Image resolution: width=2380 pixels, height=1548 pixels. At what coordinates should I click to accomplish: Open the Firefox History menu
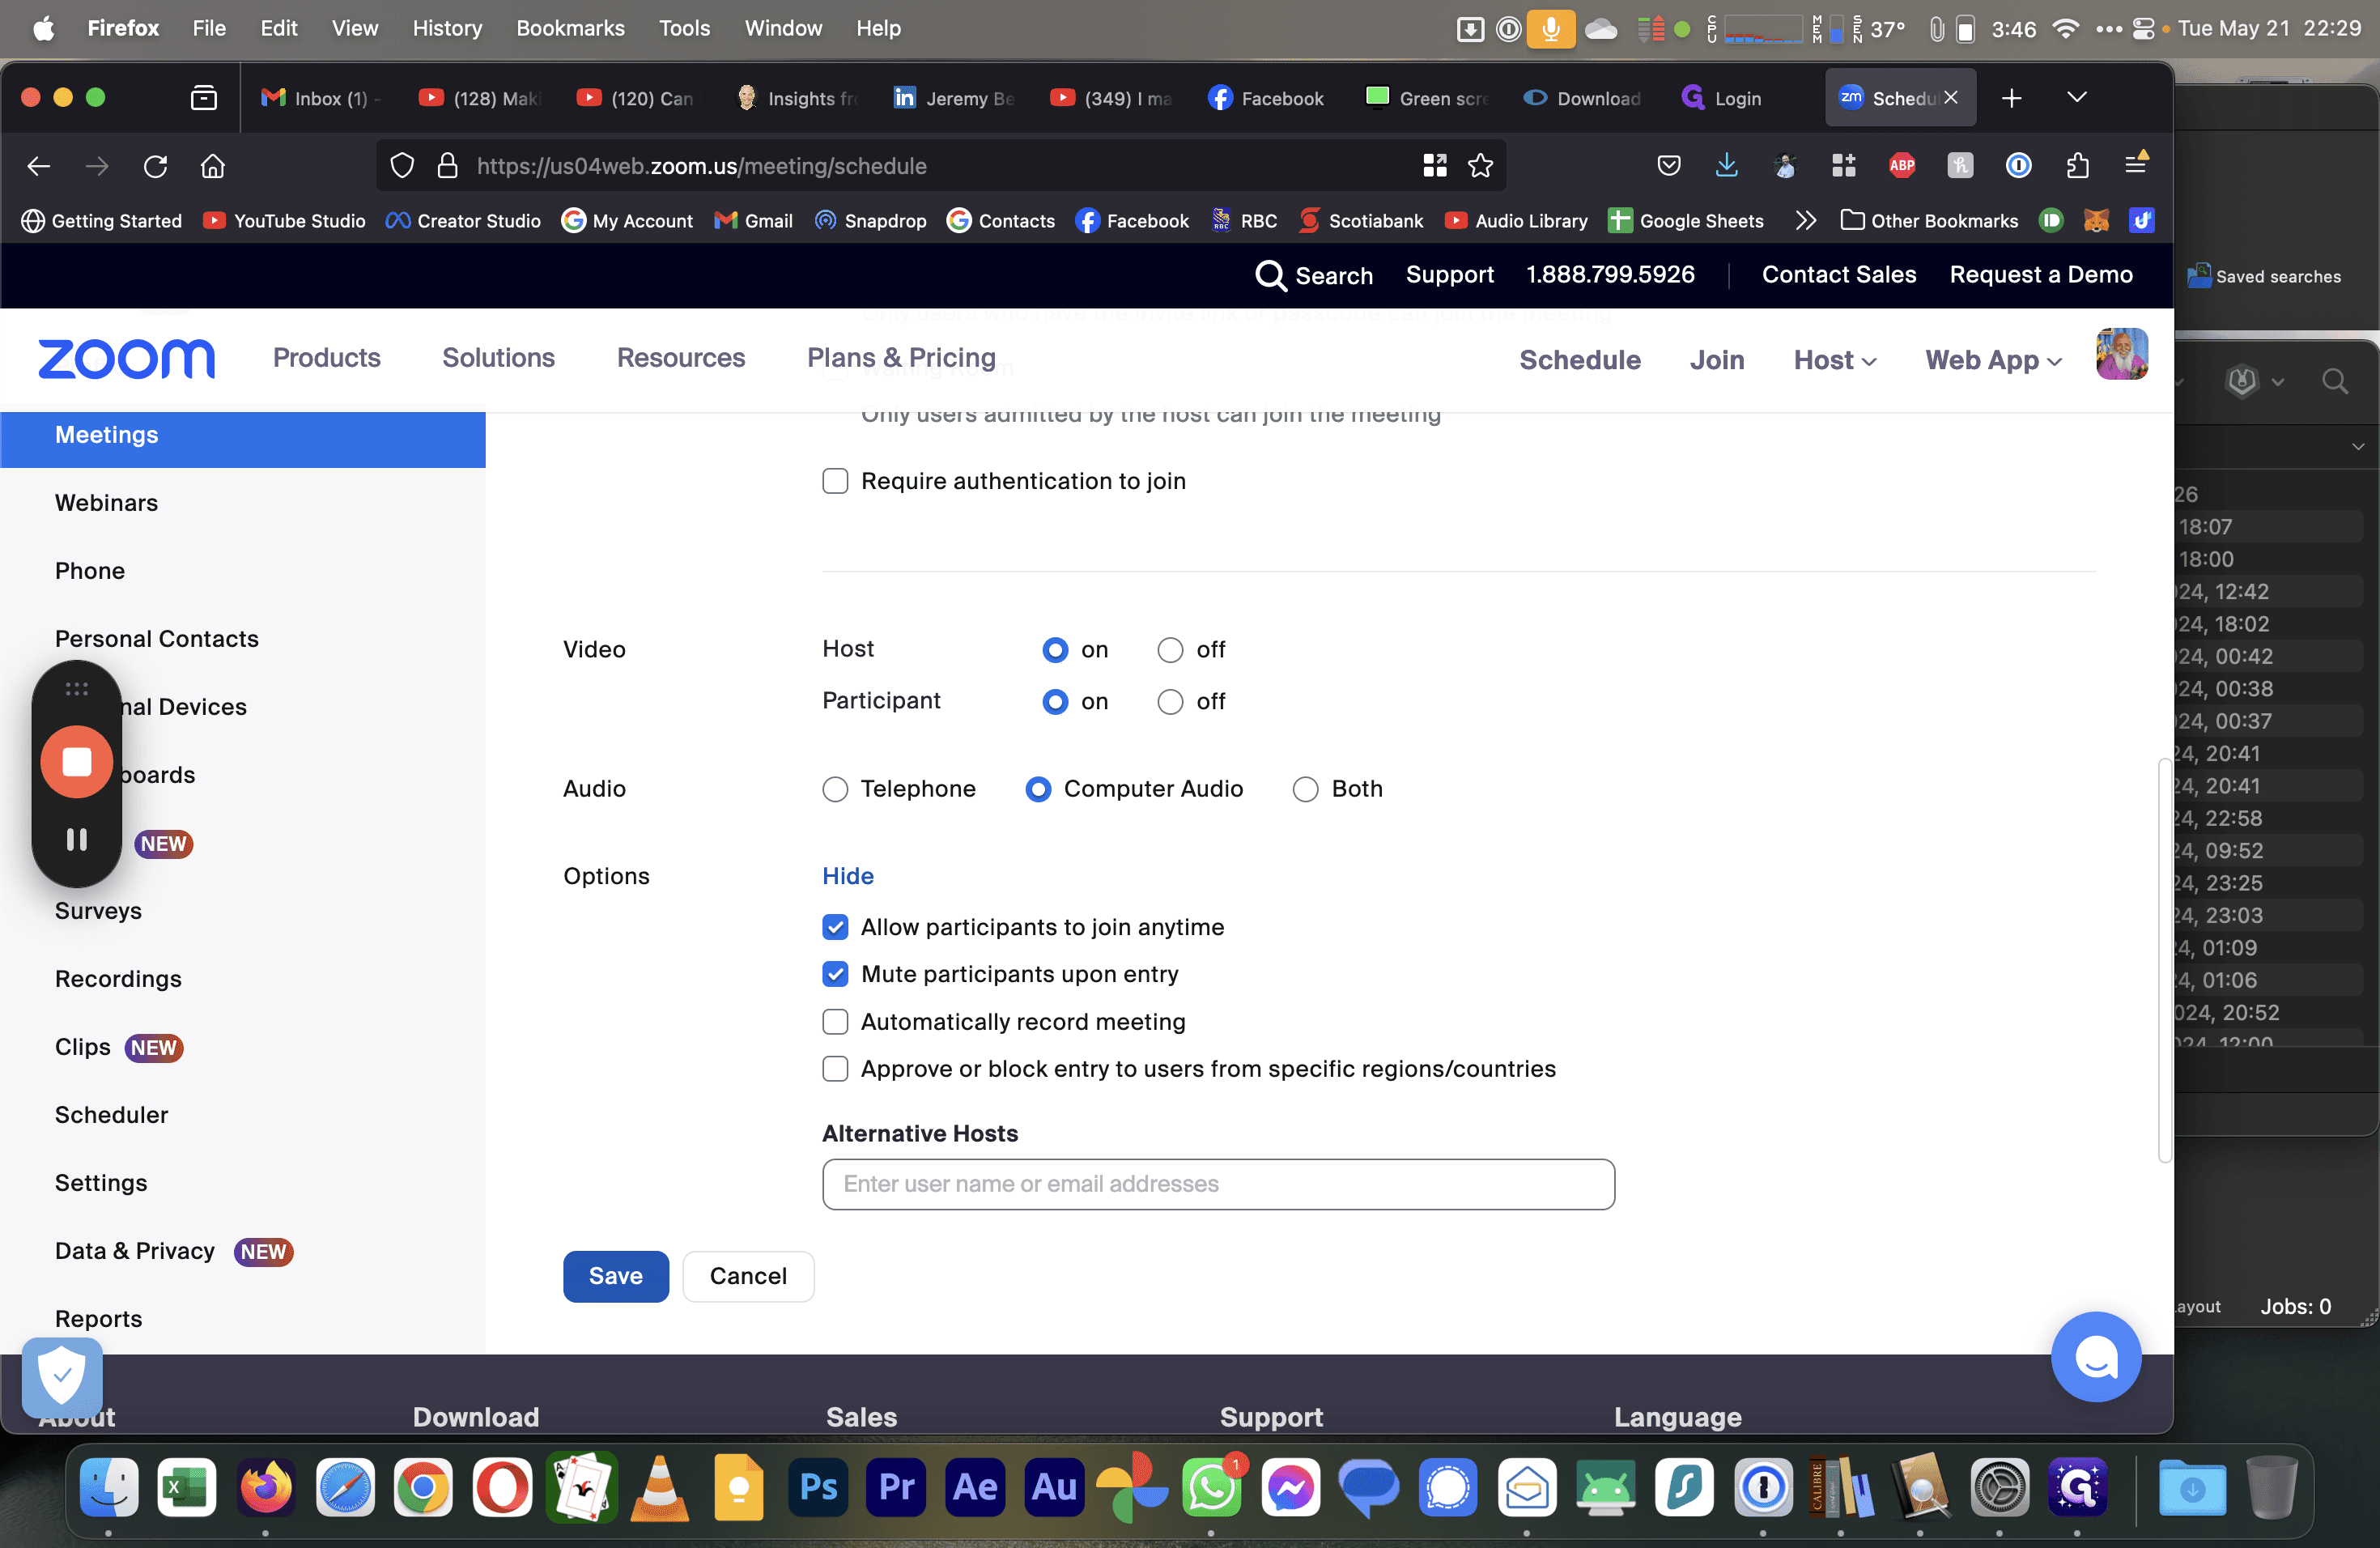click(447, 28)
